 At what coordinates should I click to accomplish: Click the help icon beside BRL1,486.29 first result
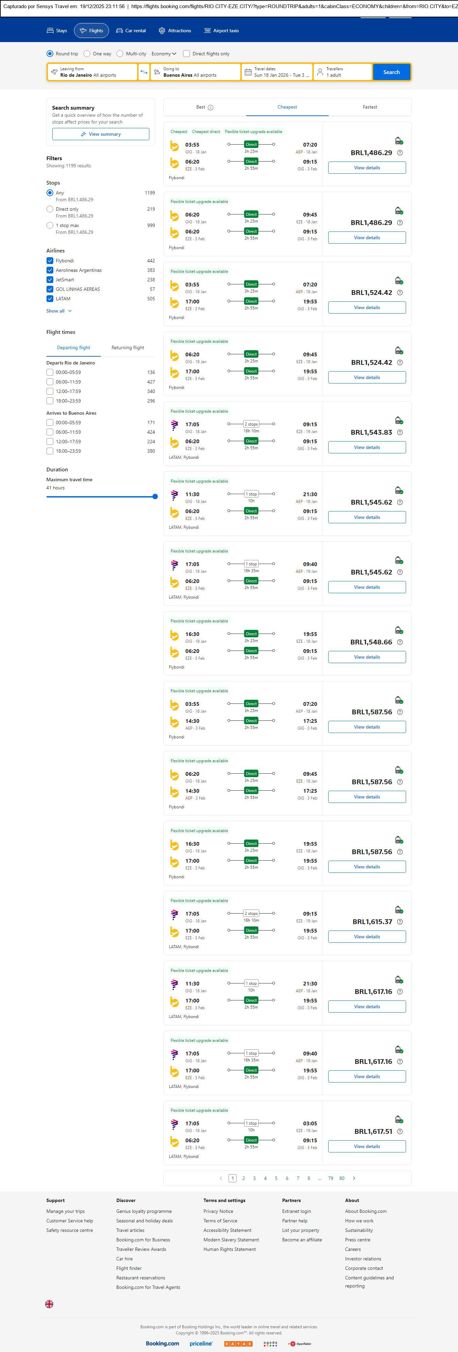[x=400, y=153]
